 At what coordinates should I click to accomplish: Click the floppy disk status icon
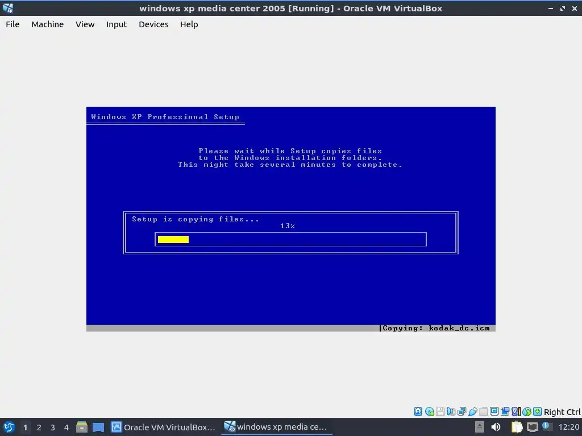[440, 412]
